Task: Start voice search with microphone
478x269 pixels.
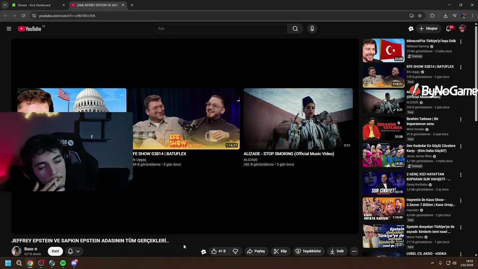Action: tap(312, 29)
